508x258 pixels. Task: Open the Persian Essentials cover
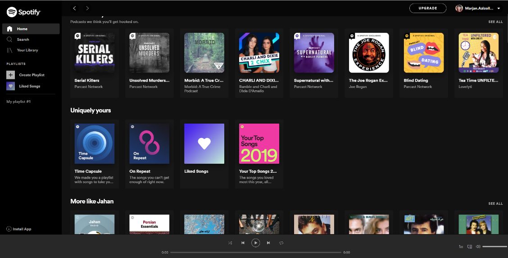coord(150,224)
